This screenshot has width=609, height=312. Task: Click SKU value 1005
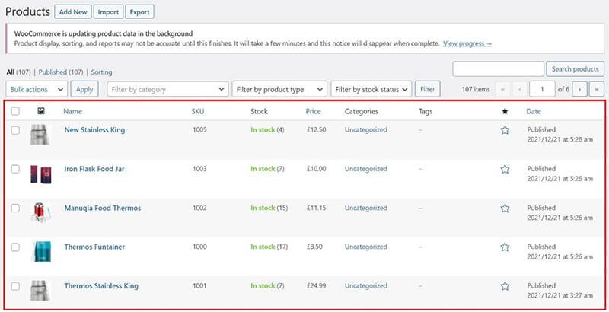(199, 130)
